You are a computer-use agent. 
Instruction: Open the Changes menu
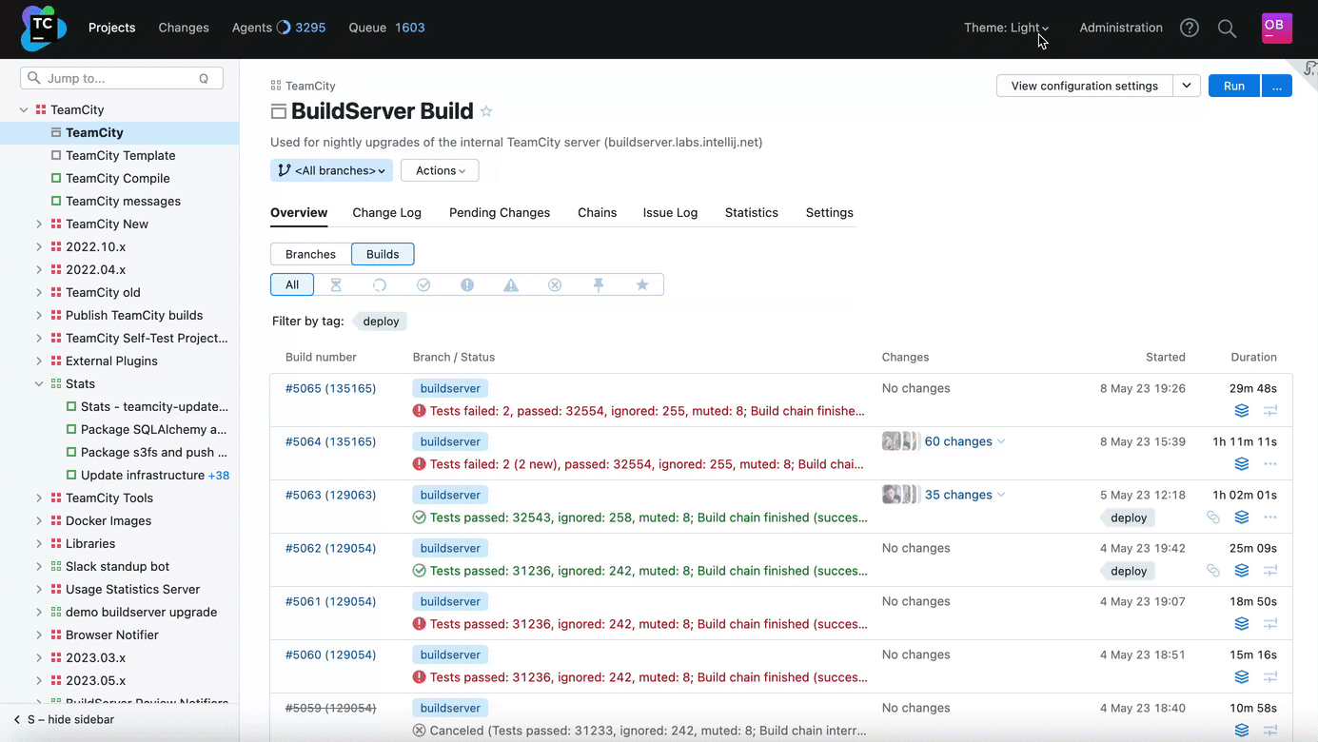[184, 28]
